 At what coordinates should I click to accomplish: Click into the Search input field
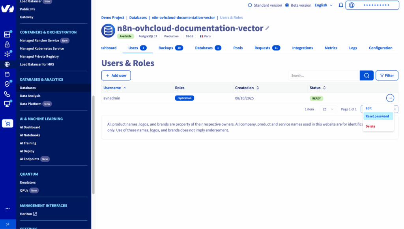click(324, 75)
